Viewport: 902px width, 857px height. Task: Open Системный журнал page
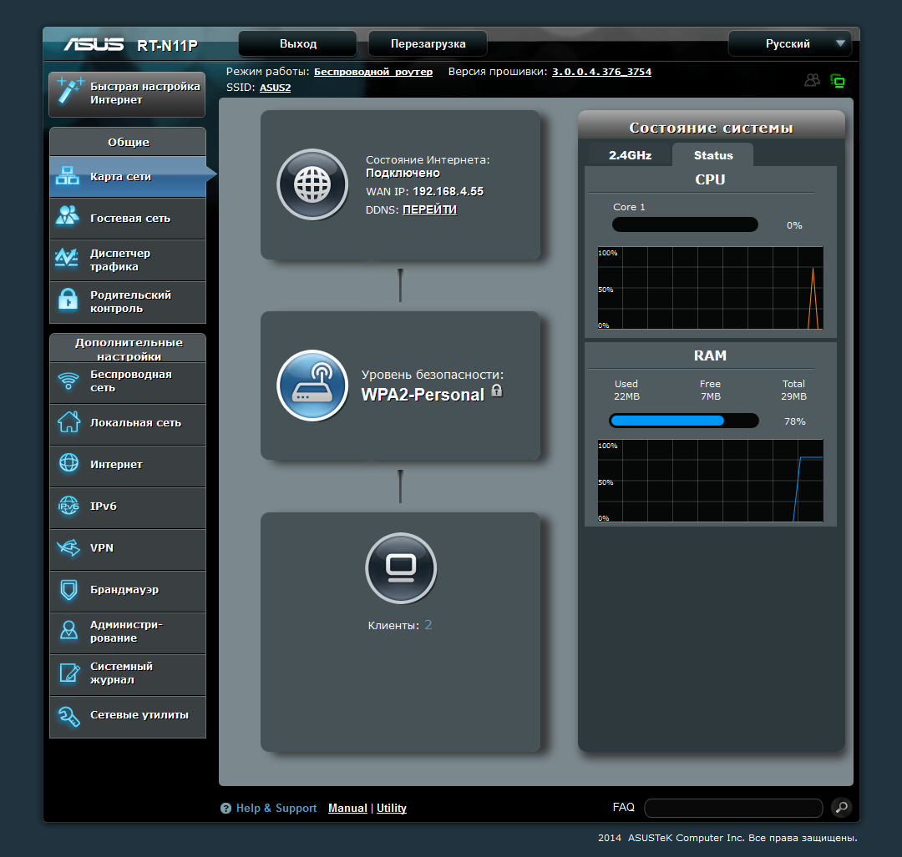point(128,673)
